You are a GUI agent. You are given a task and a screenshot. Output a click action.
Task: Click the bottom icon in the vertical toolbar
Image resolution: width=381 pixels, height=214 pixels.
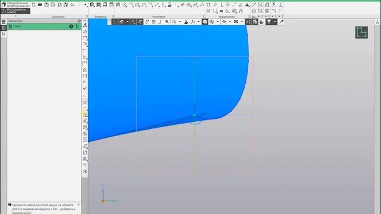coord(85,171)
